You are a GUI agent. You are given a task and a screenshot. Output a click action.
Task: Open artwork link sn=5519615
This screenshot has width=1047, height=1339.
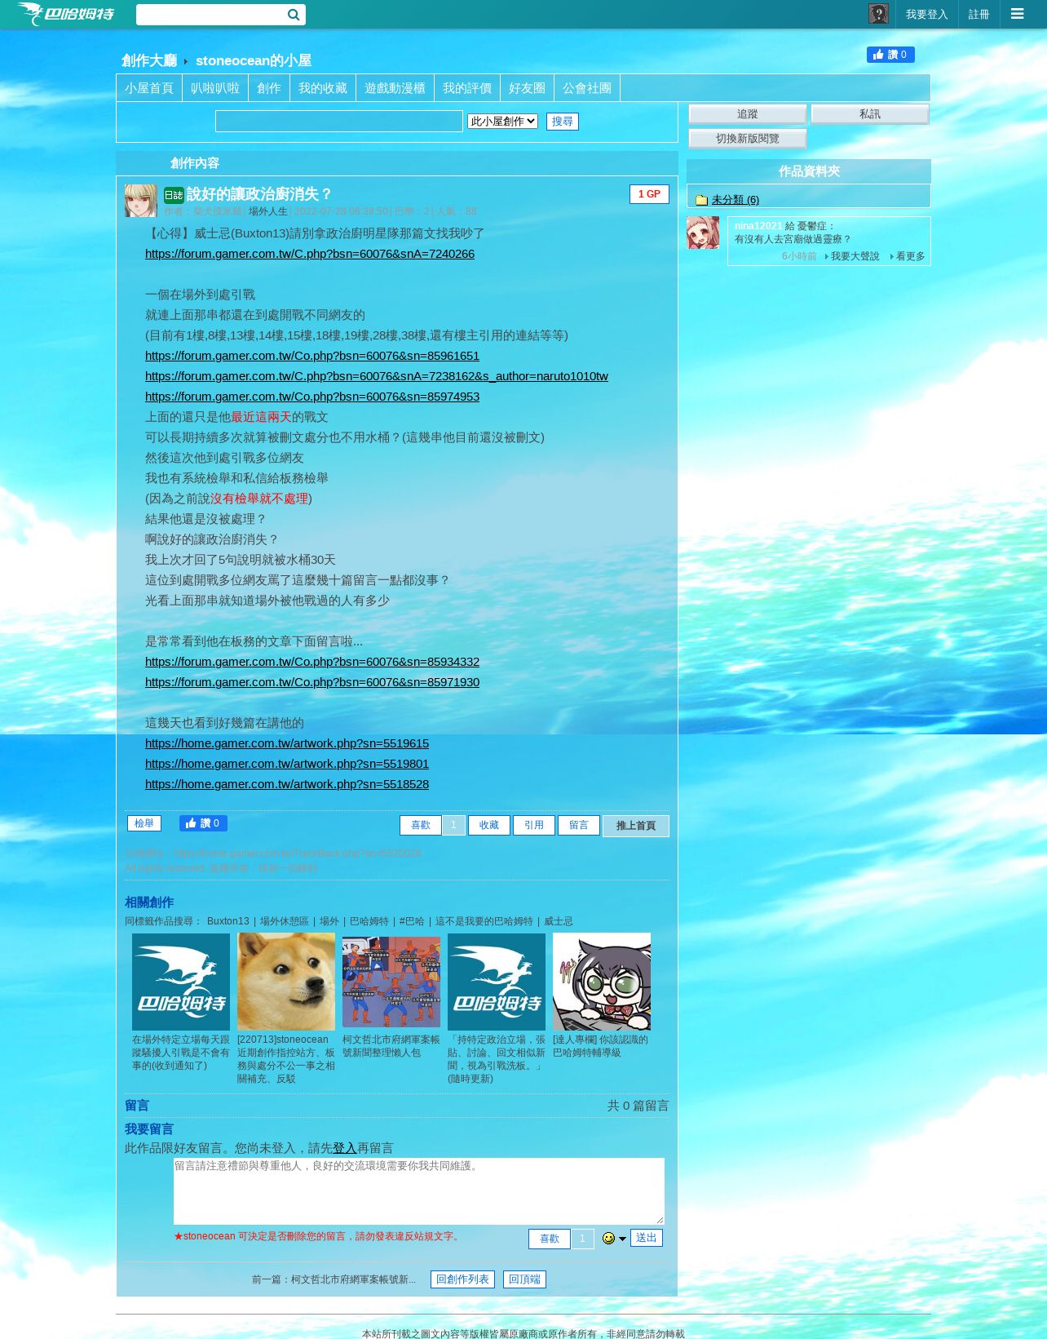click(x=287, y=743)
